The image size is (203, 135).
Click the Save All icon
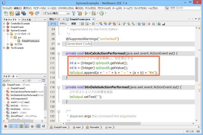point(24,13)
